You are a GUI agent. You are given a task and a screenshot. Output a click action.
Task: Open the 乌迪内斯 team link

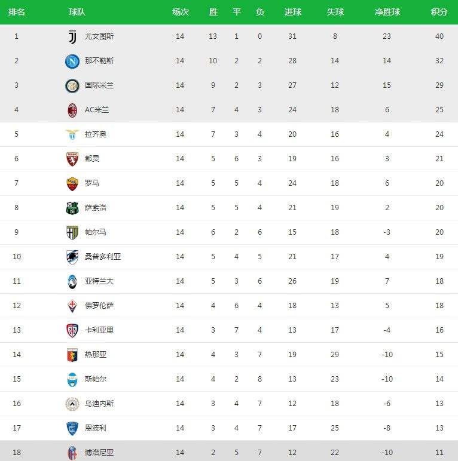tap(99, 404)
